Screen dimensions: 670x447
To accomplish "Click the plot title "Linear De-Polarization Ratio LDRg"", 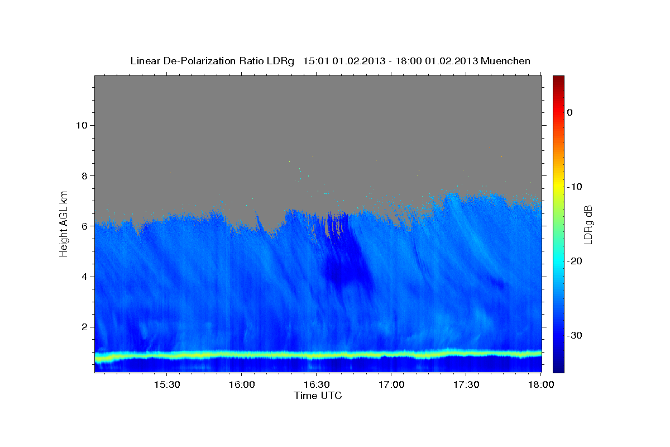I will (x=212, y=61).
